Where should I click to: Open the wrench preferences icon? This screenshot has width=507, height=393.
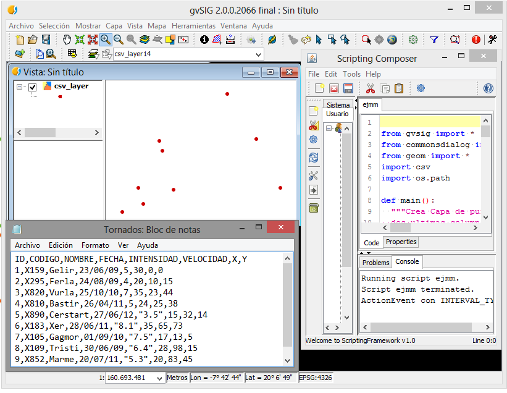coord(493,40)
